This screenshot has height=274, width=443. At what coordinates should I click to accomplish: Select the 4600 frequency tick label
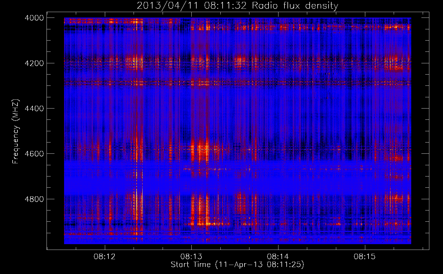(x=34, y=154)
